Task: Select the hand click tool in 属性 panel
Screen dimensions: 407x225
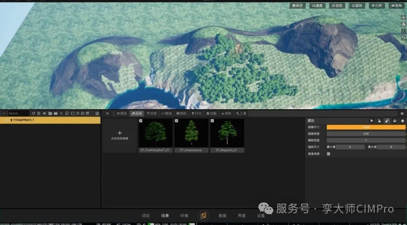Action: (379, 121)
